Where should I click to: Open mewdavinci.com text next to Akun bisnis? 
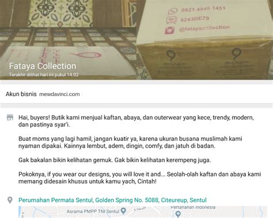pos(59,94)
